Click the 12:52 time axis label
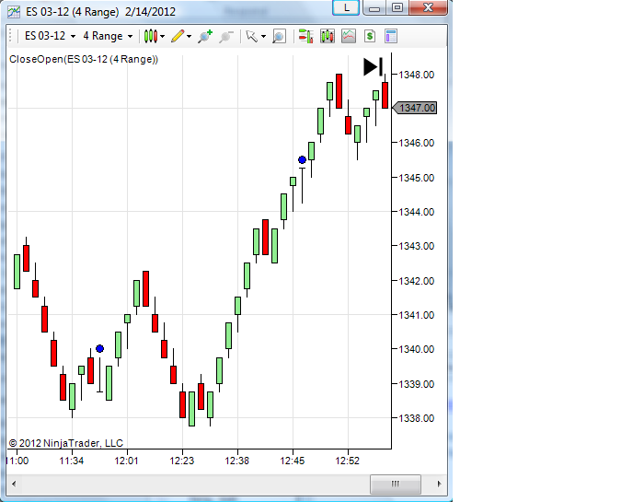Screen dimensions: 644x502 (348, 461)
